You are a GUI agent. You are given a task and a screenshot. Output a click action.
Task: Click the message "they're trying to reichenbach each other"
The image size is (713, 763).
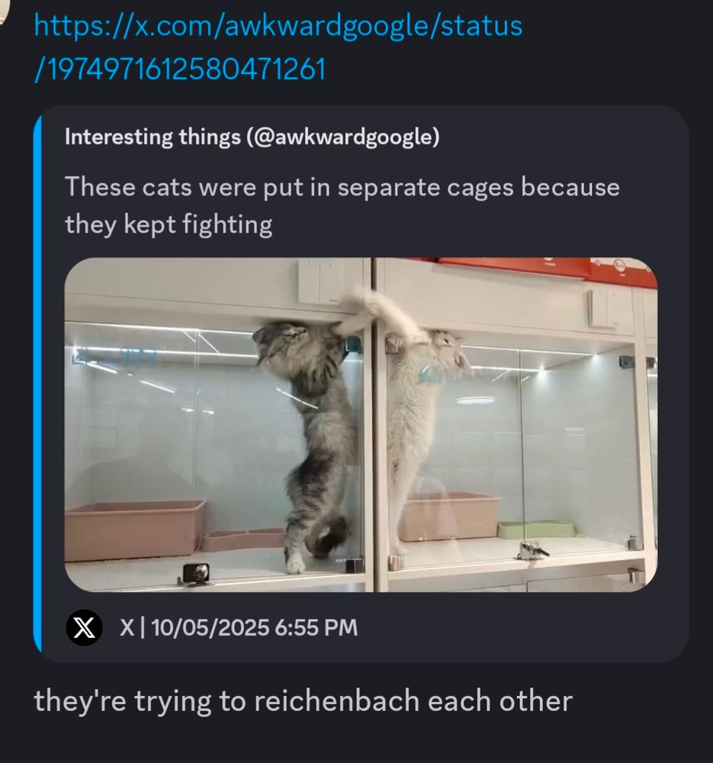tap(303, 701)
